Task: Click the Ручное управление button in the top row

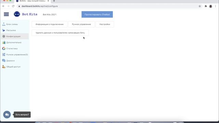Action: click(81, 24)
